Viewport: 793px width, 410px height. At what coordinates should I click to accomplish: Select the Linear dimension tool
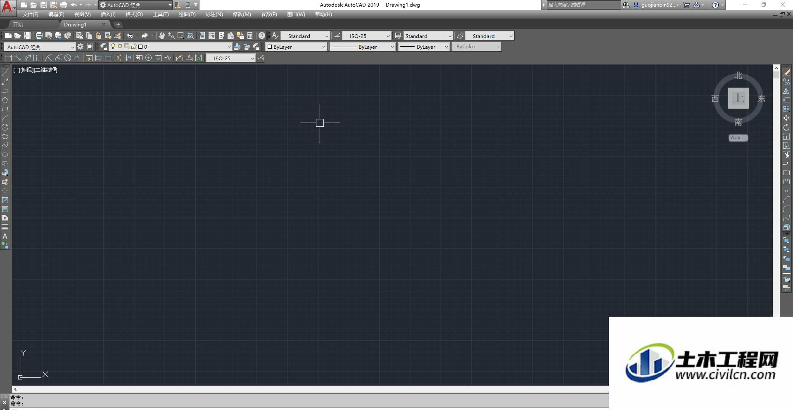(8, 58)
